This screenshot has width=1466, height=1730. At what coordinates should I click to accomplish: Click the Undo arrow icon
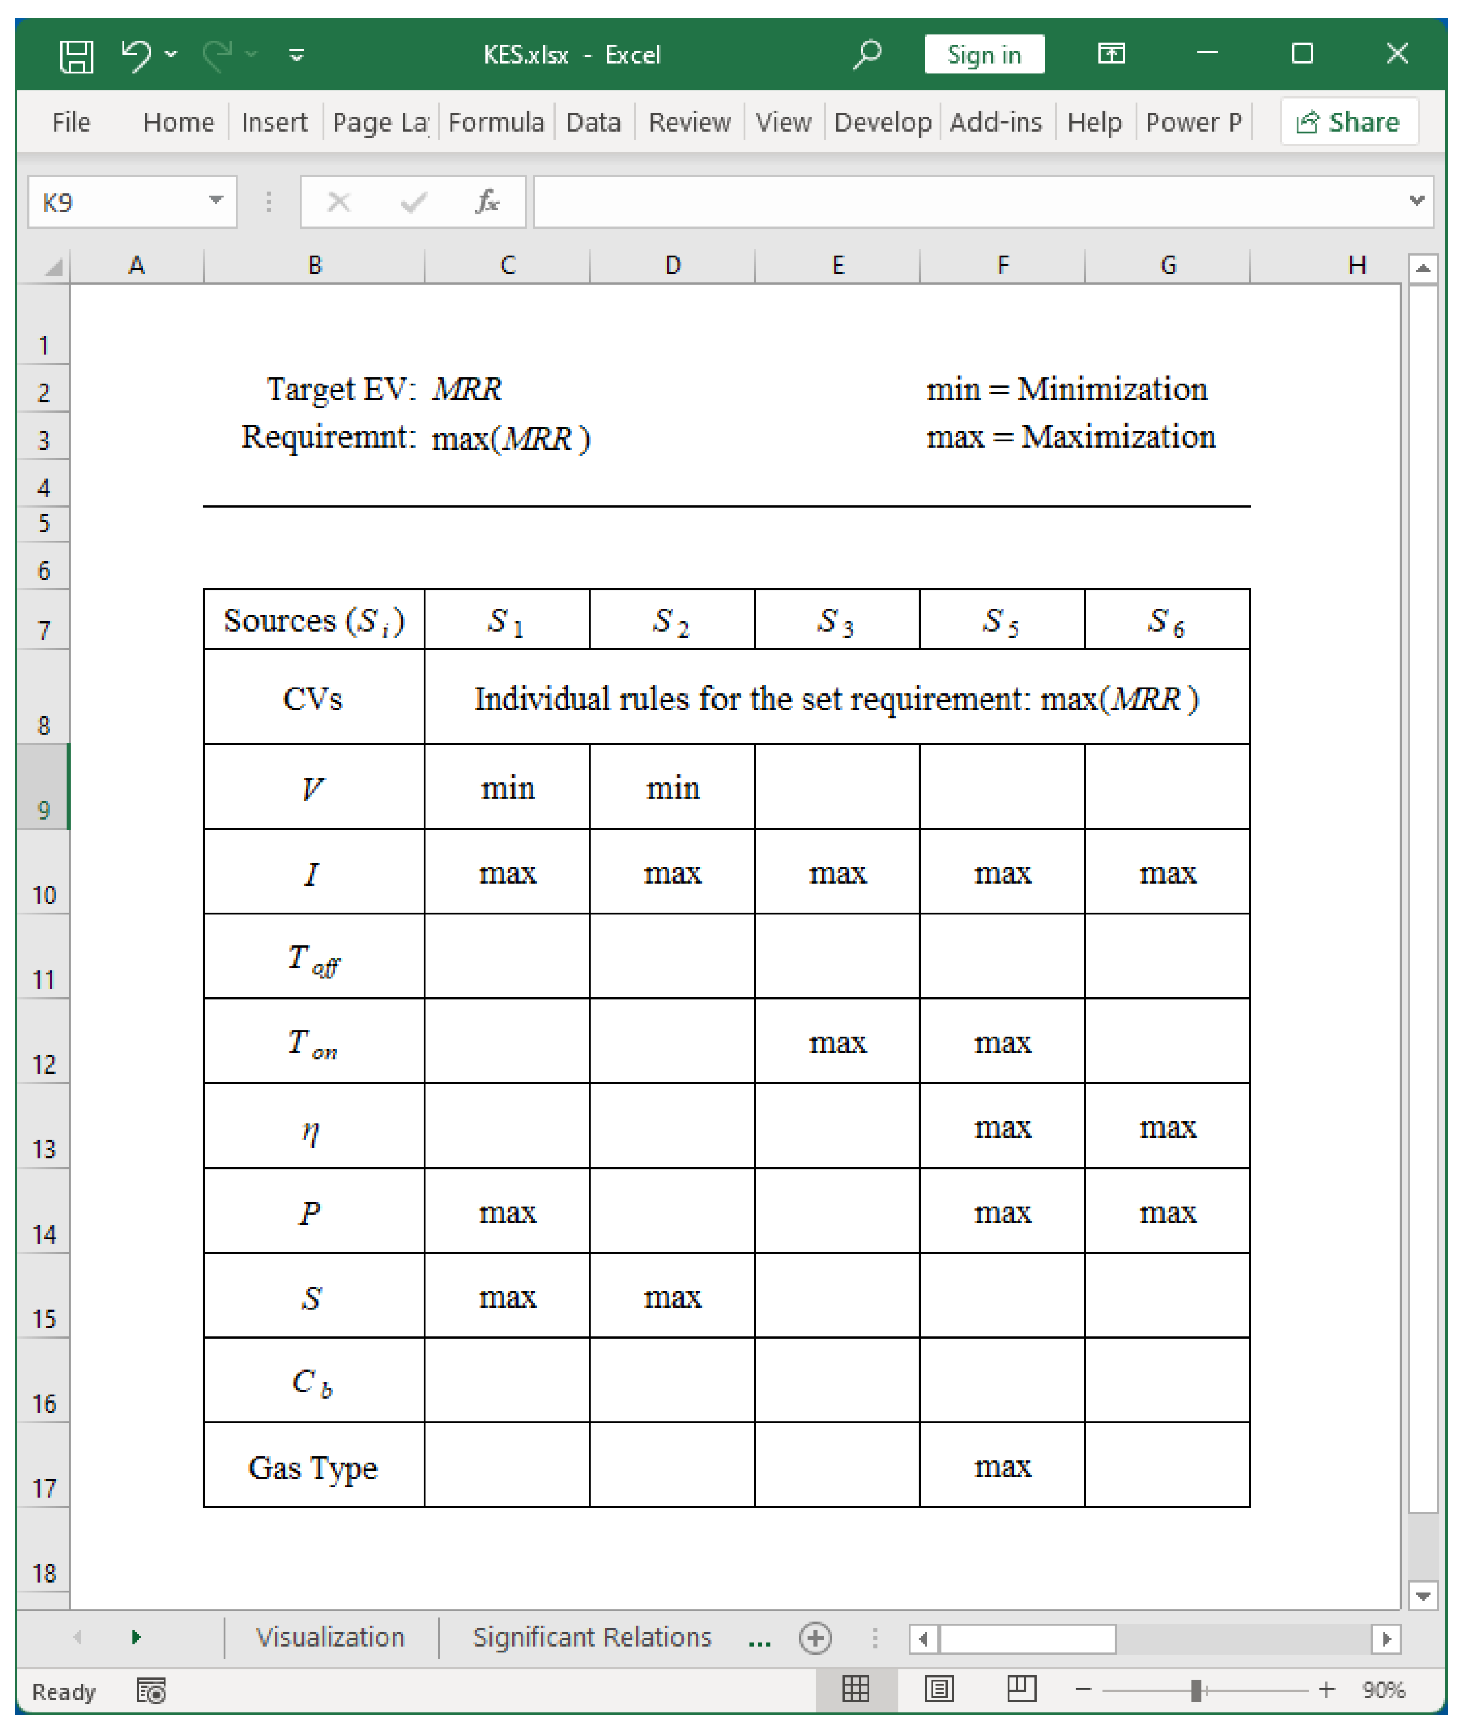(x=136, y=55)
